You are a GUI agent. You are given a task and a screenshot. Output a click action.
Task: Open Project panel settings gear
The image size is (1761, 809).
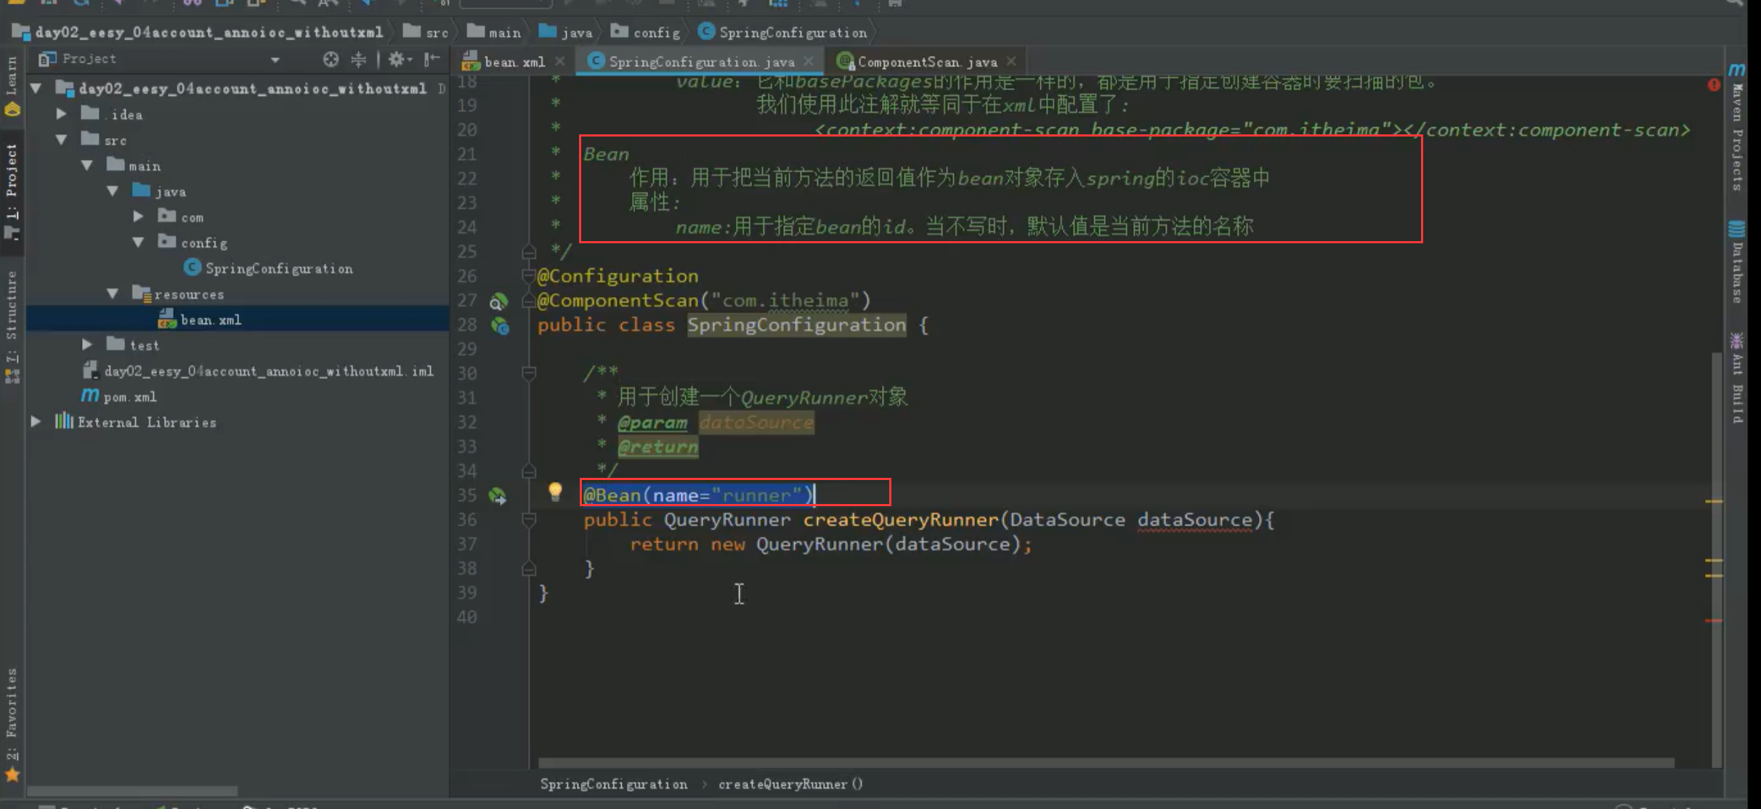click(x=397, y=59)
